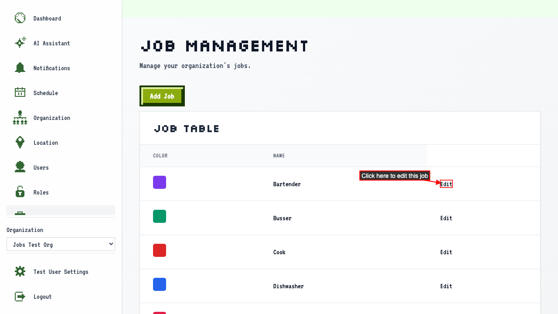Click the Dashboard gauge icon
This screenshot has height=314, width=558.
20,18
